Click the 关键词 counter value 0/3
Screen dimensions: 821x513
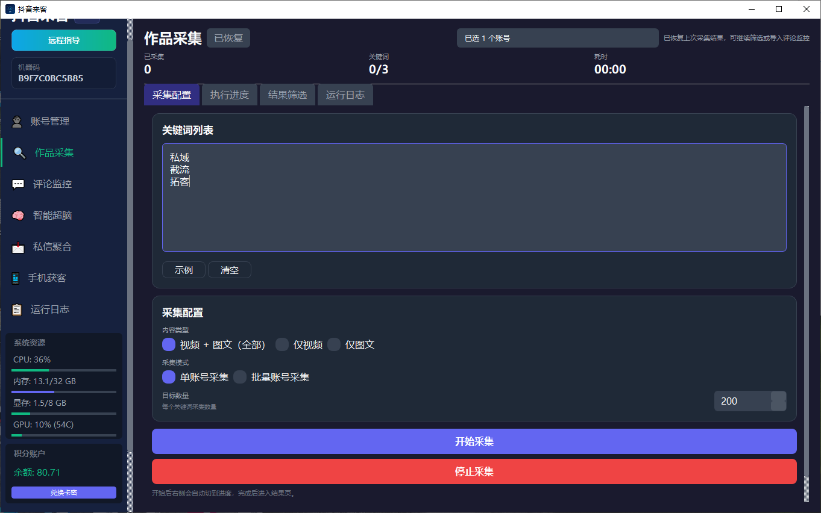point(379,69)
